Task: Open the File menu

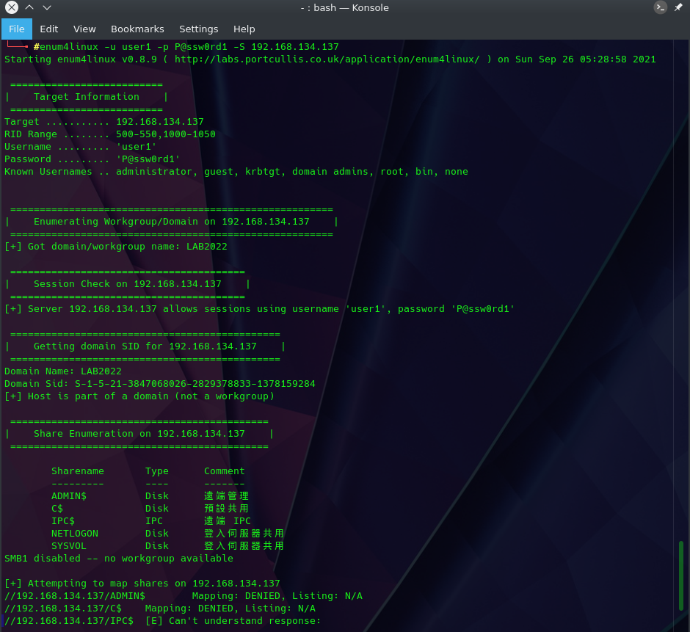Action: click(17, 29)
